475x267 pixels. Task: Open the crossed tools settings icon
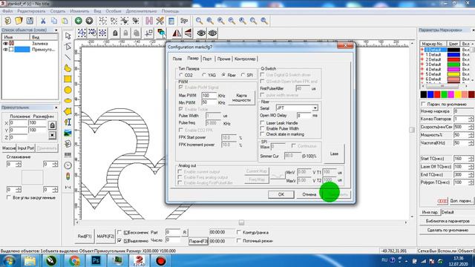pos(160,21)
